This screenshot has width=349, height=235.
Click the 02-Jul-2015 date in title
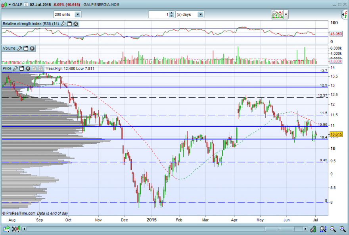coord(40,4)
